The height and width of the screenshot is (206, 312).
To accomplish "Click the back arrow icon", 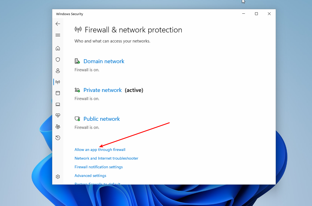I will 58,24.
